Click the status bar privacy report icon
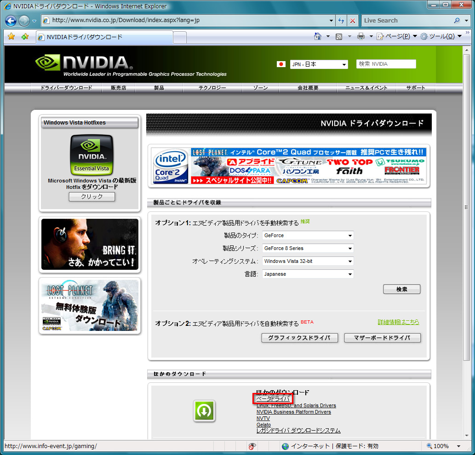This screenshot has height=455, width=475. pos(252,446)
